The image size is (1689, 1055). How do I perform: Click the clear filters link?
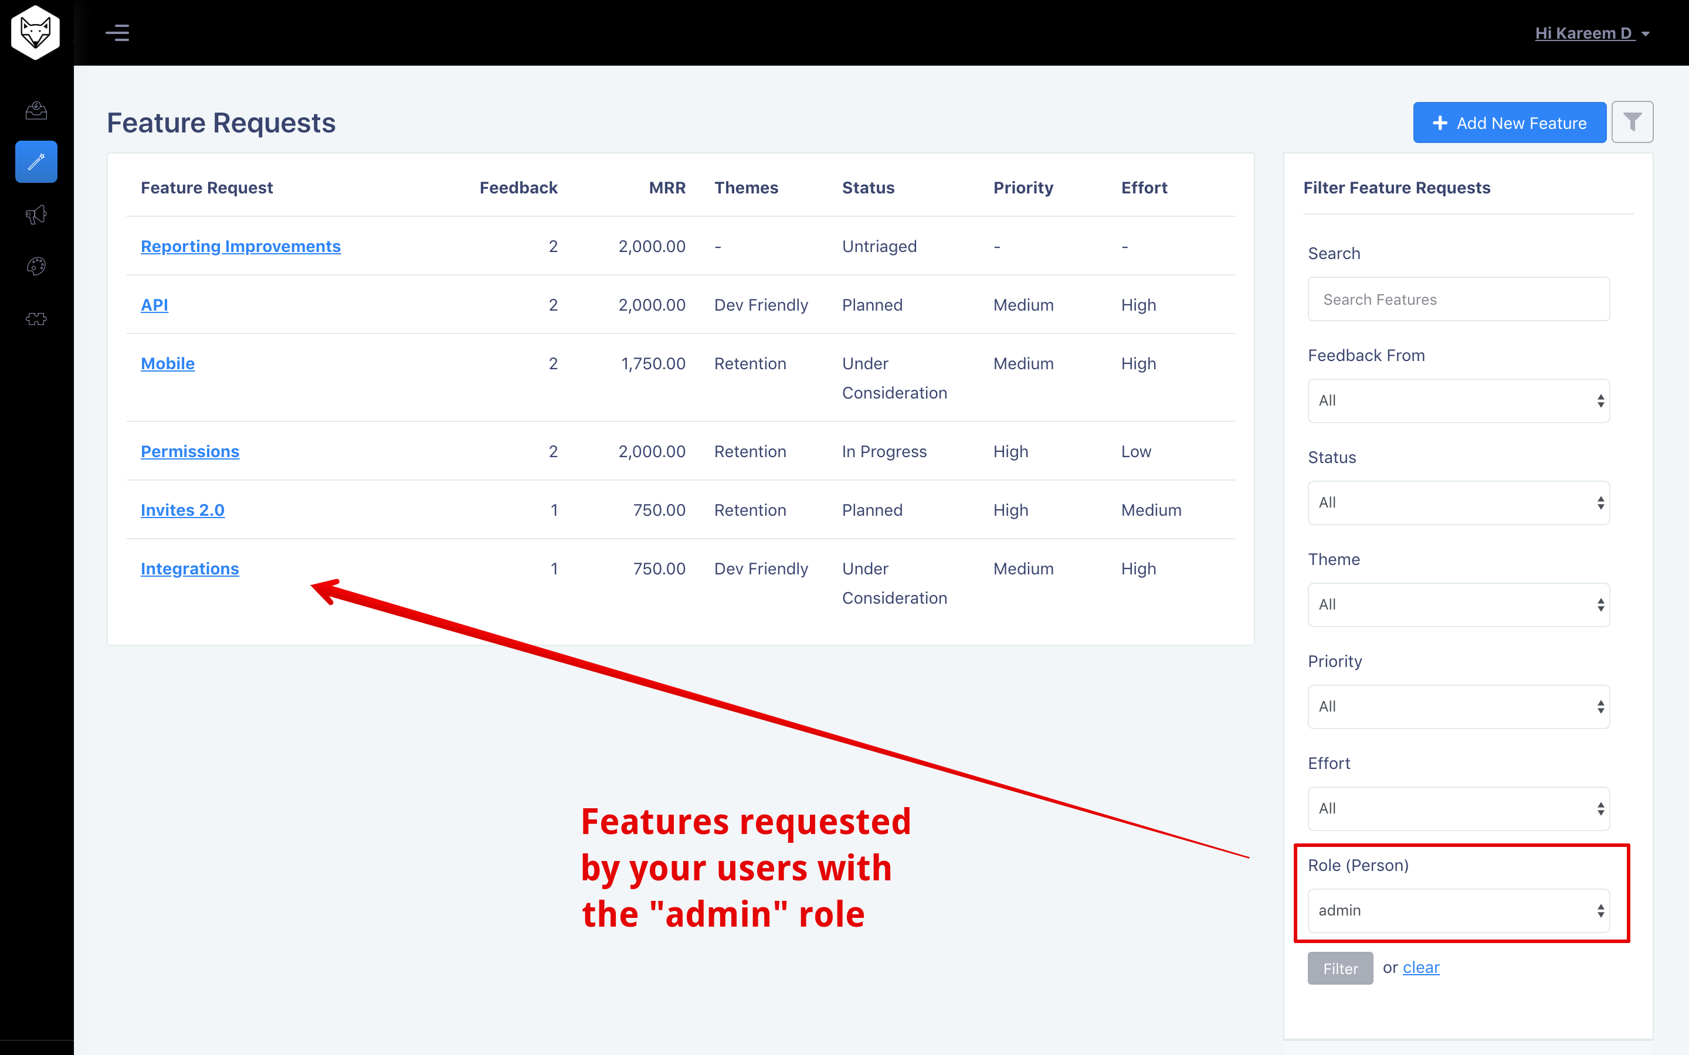[1421, 967]
